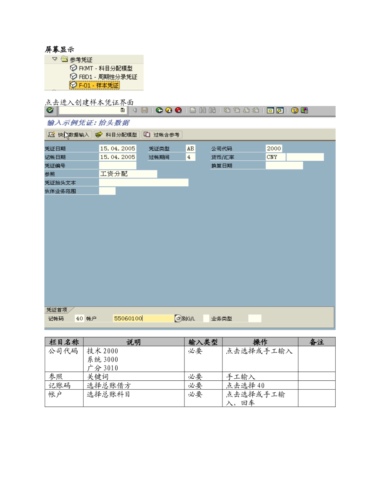Open F-01 - 样本凭证 tree item
The width and height of the screenshot is (380, 492).
tap(95, 85)
